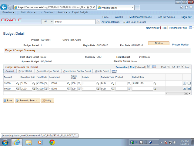The height and width of the screenshot is (146, 194).
Task: Show hidden system tray icons
Action: point(161,142)
